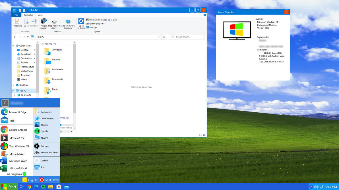Open Documents from Start menu right column

(x=43, y=112)
